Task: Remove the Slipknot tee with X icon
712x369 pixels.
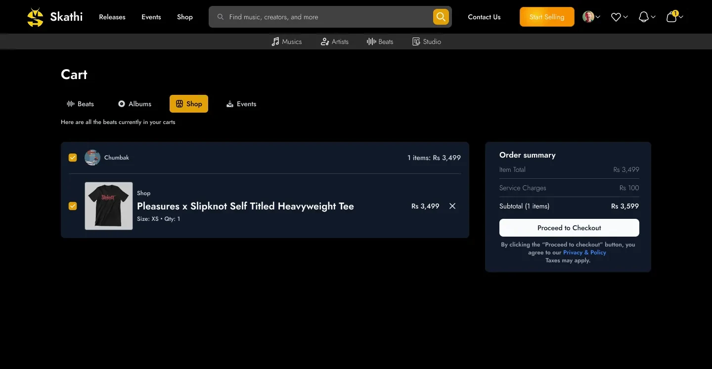Action: 452,206
